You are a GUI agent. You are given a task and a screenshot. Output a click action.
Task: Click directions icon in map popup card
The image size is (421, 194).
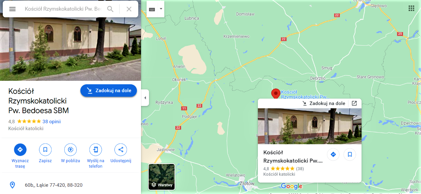[x=333, y=154]
